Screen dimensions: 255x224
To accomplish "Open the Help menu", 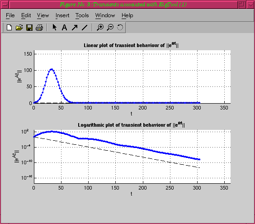I will click(x=127, y=15).
